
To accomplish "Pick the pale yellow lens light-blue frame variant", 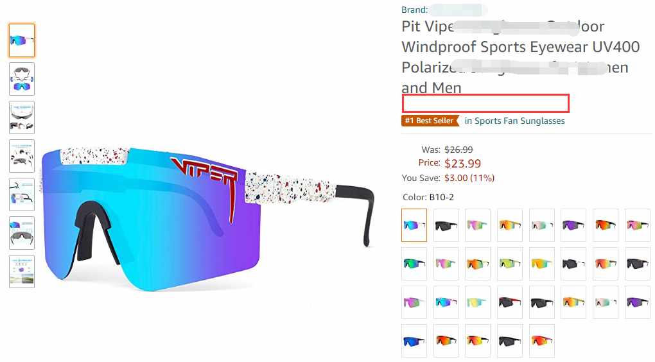I will pyautogui.click(x=478, y=302).
